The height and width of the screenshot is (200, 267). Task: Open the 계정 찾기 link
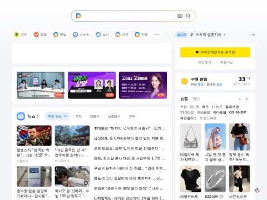pyautogui.click(x=204, y=62)
